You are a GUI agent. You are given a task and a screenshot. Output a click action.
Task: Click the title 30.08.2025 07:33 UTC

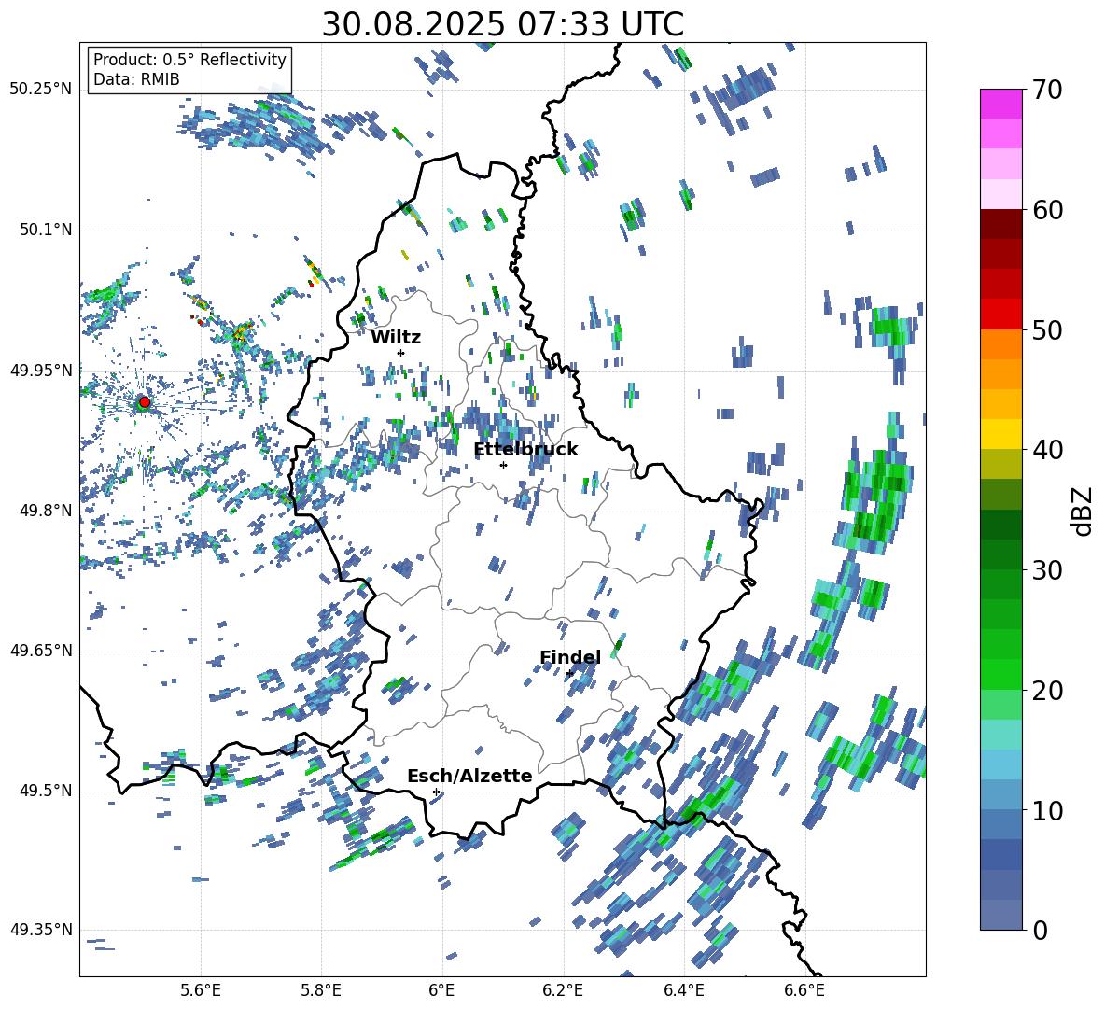pyautogui.click(x=503, y=24)
